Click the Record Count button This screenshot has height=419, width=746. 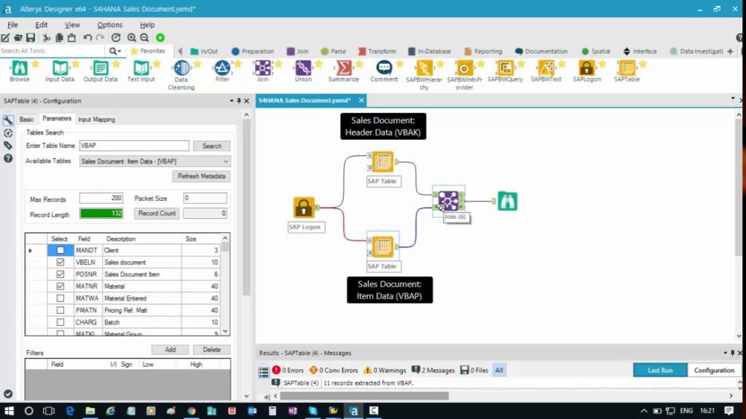coord(157,213)
